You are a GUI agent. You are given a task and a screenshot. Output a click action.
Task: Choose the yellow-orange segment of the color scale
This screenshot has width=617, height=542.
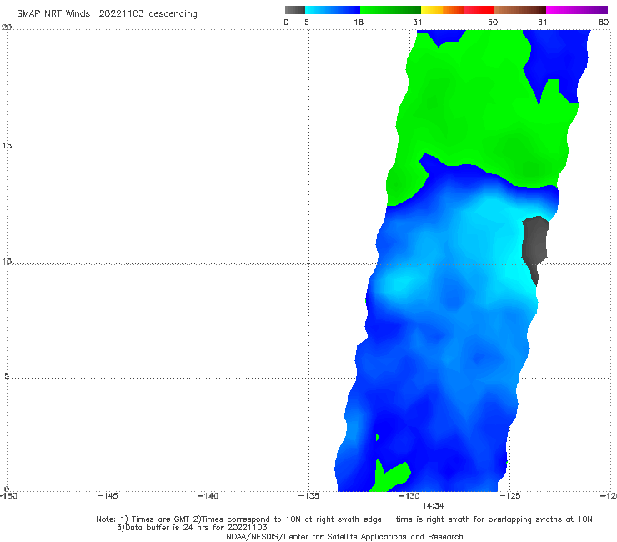pos(443,10)
